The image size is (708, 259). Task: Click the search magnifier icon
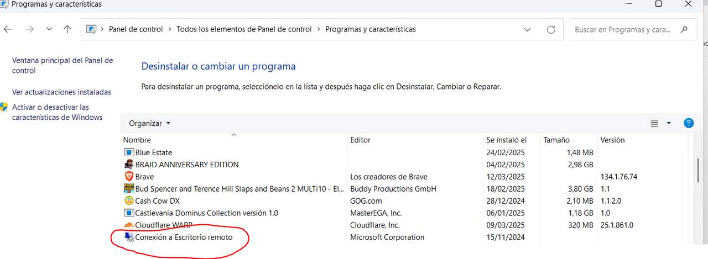coord(685,29)
